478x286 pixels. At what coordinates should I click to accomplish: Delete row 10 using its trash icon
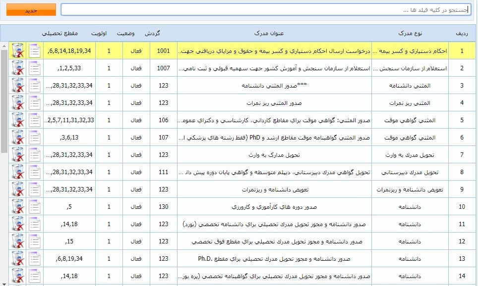(x=18, y=207)
